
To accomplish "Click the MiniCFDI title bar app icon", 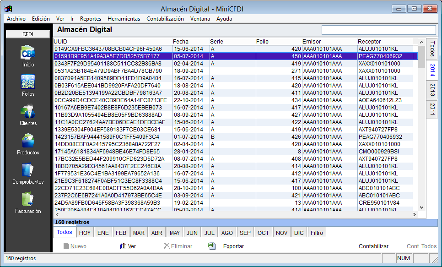I will tap(8, 9).
